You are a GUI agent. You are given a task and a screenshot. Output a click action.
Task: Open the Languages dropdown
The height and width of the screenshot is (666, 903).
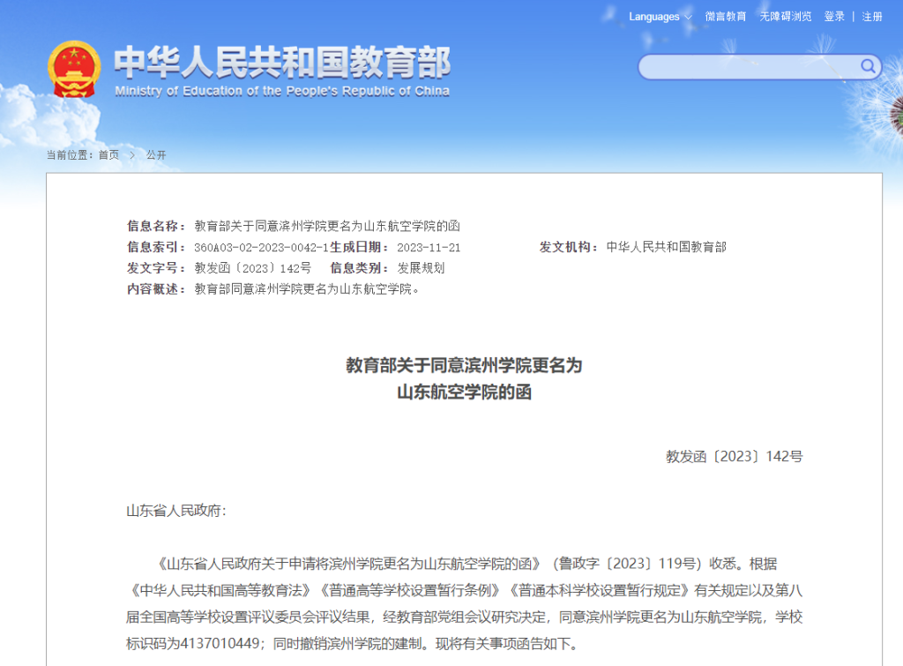click(653, 16)
